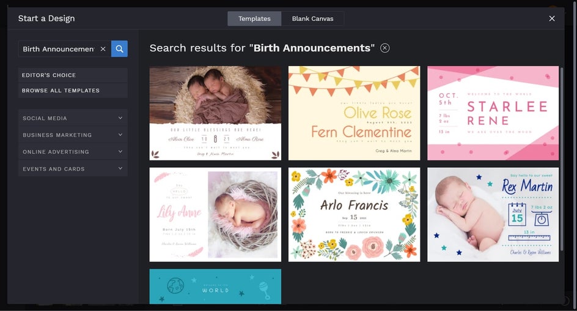
Task: Expand the Online Advertising category
Action: pos(73,151)
